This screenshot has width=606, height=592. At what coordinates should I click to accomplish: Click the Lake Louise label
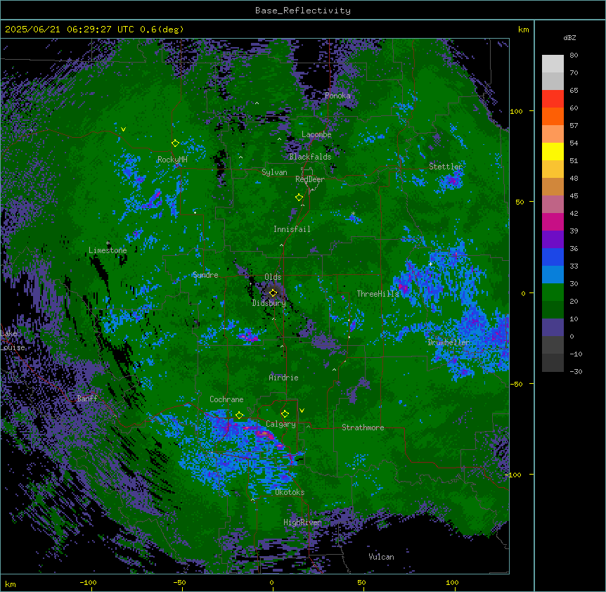13,340
